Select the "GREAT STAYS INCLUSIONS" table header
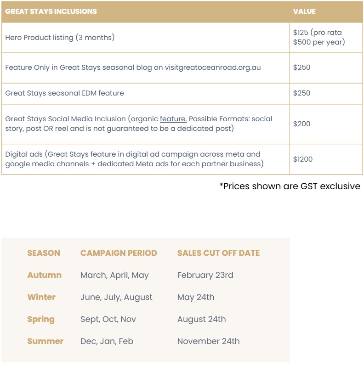The image size is (364, 372). coord(51,11)
